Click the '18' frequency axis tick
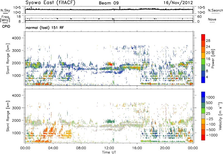223x154 pixels. [19, 17]
